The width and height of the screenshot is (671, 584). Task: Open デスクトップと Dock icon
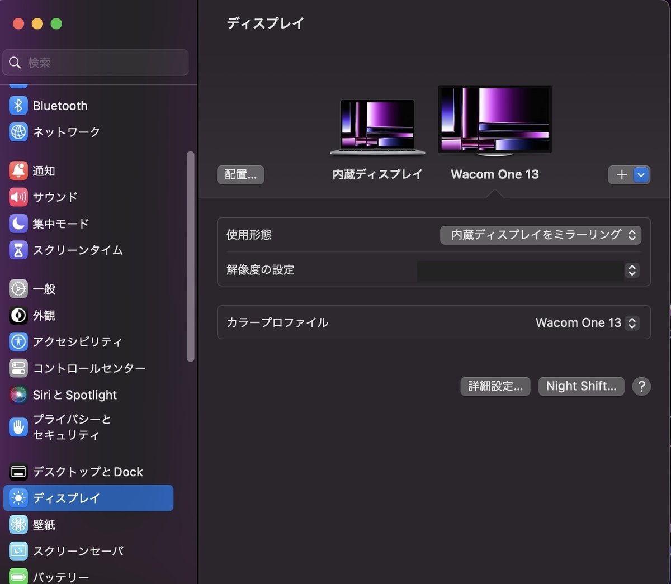18,472
